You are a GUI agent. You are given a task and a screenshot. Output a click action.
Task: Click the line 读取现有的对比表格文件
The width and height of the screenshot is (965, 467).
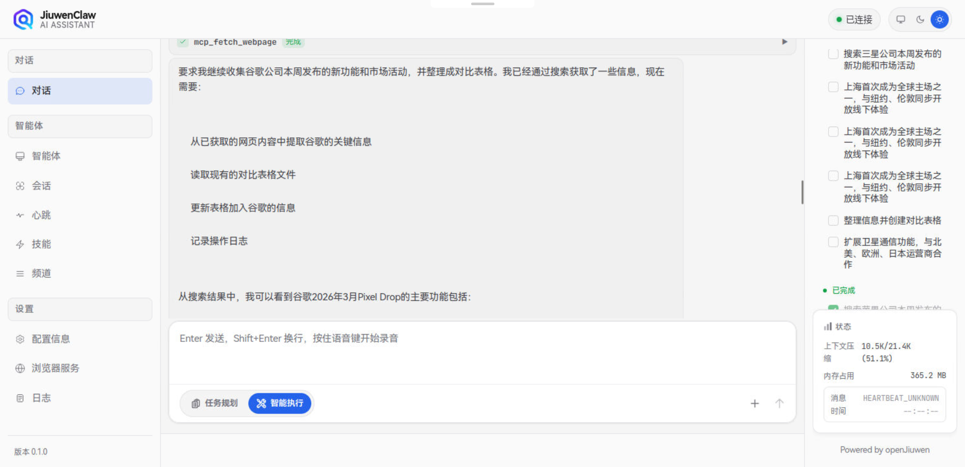click(x=243, y=175)
